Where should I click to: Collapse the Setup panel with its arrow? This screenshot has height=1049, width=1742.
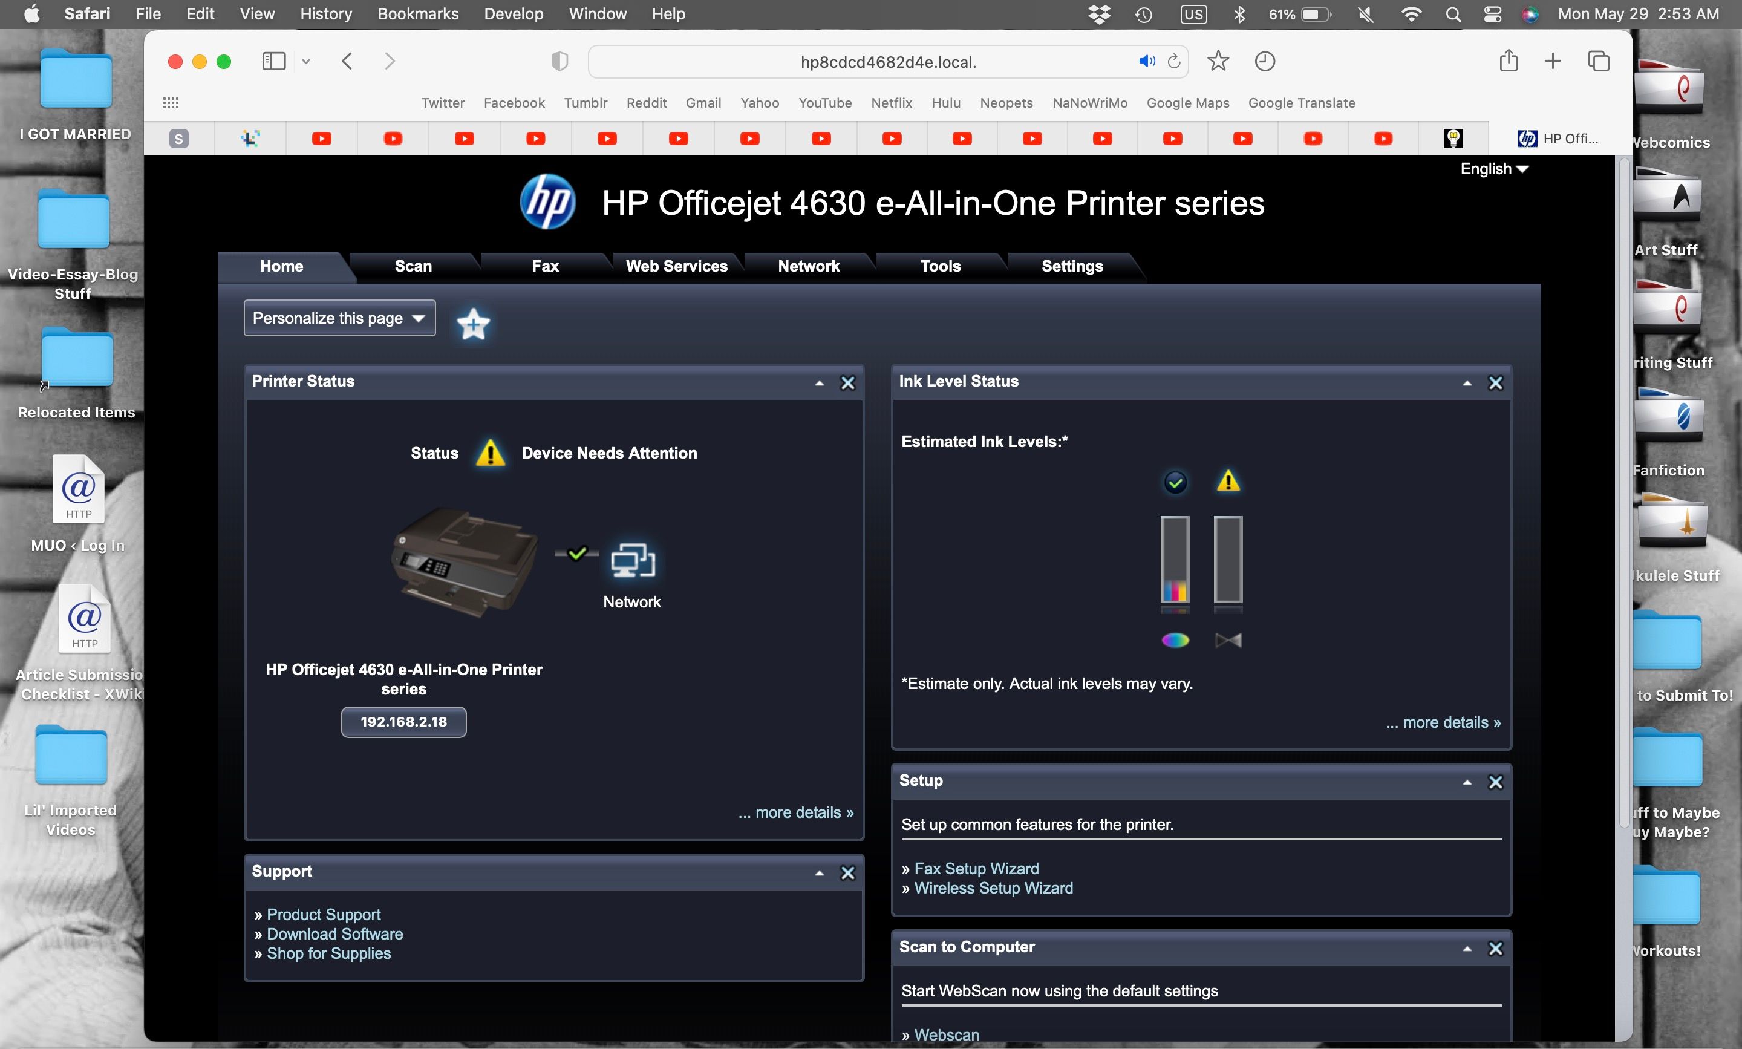[x=1467, y=782]
